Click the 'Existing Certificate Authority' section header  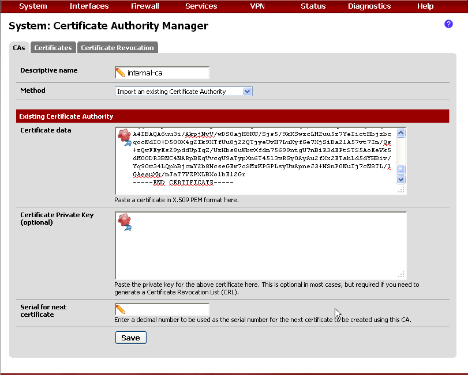tap(233, 116)
